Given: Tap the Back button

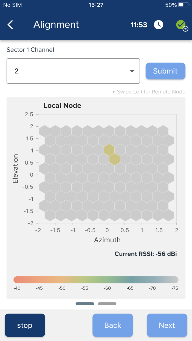Looking at the screenshot, I should click(x=112, y=325).
